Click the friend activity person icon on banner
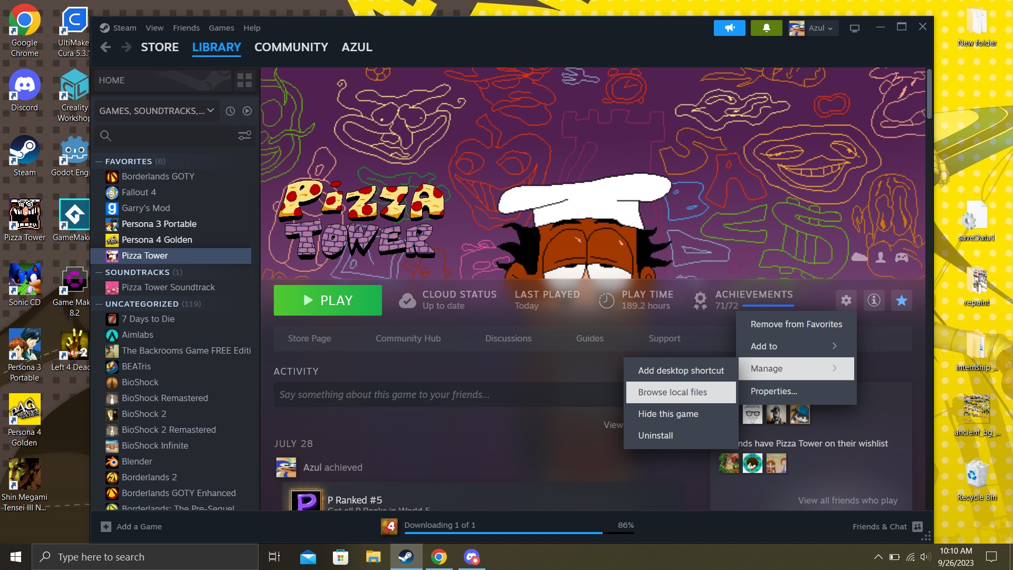 (x=880, y=257)
